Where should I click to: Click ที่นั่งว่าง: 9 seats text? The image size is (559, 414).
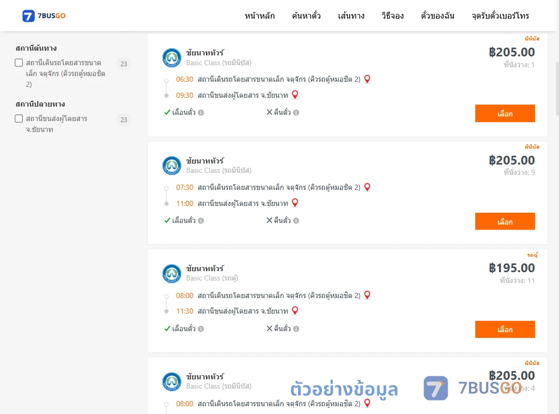click(519, 173)
